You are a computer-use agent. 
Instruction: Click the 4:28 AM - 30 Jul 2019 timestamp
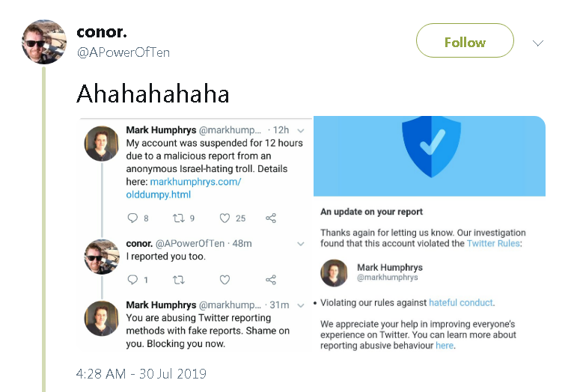[x=141, y=373]
